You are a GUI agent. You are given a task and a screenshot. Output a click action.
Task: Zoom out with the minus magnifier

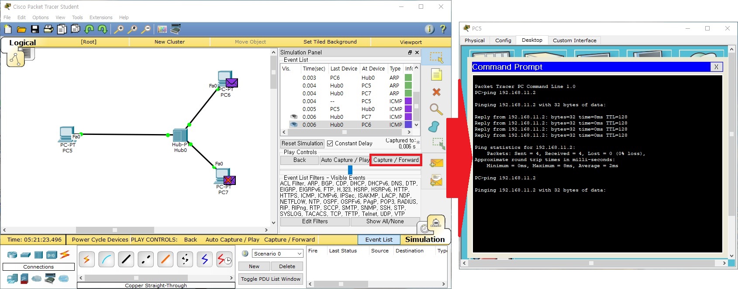[x=146, y=29]
